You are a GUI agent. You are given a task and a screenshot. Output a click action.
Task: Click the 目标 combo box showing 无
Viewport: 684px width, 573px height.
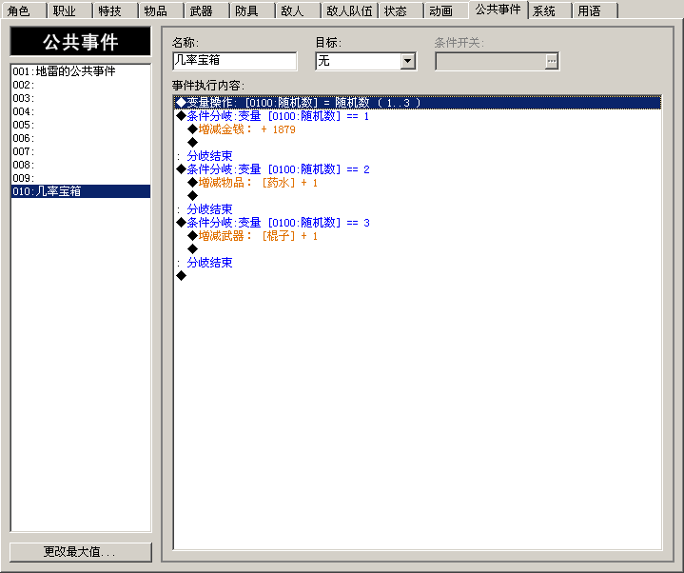[365, 61]
